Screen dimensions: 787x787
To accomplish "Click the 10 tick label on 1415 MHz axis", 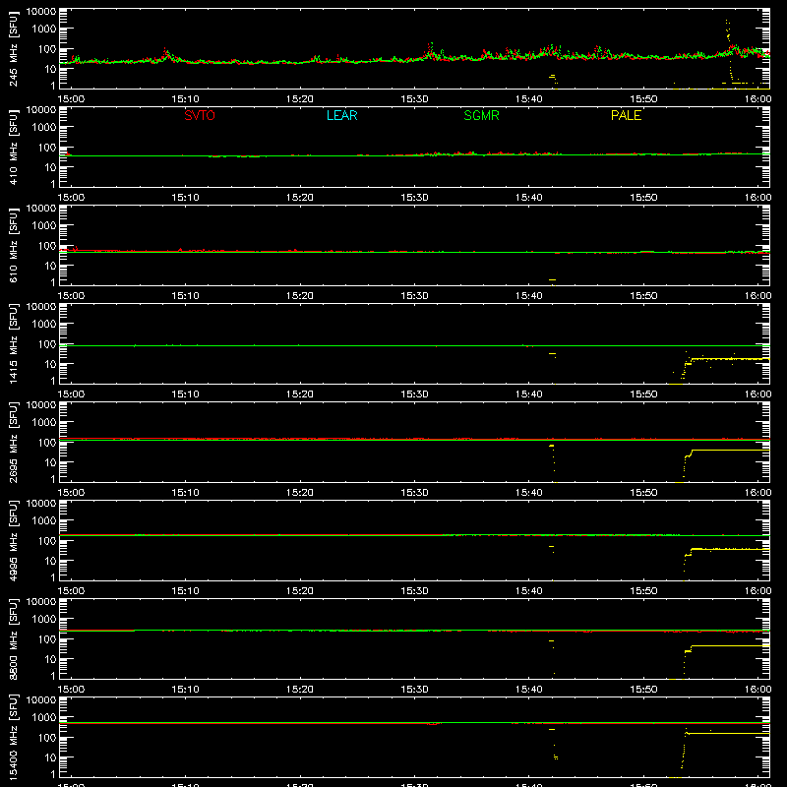I will pyautogui.click(x=50, y=364).
